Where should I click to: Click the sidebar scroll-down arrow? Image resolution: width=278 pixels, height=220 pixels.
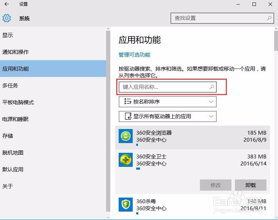click(108, 217)
